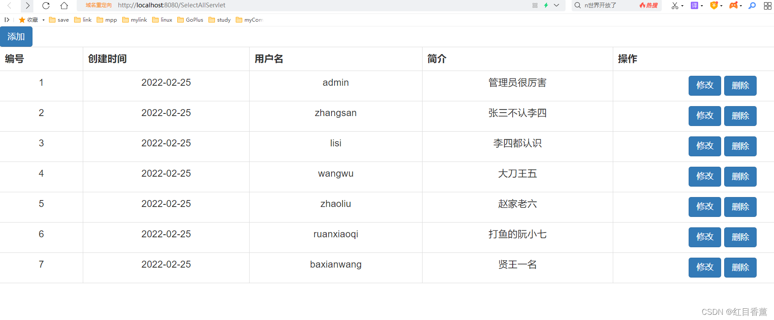Reload the page with the refresh icon
774x320 pixels.
pyautogui.click(x=46, y=6)
